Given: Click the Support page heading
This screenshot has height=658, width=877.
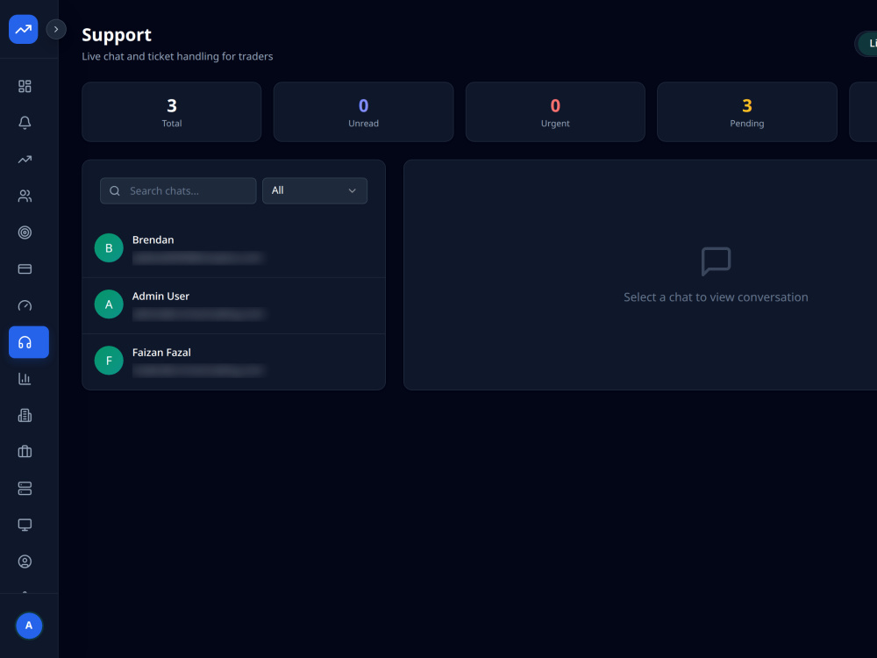Looking at the screenshot, I should pos(117,35).
